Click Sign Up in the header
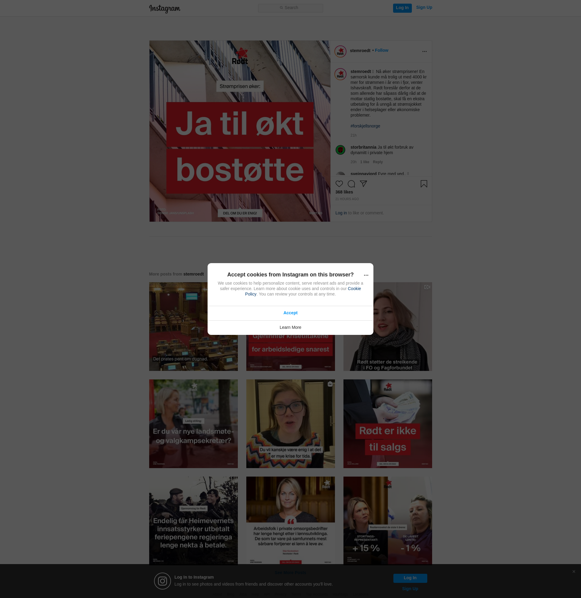Viewport: 581px width, 598px height. (x=424, y=8)
